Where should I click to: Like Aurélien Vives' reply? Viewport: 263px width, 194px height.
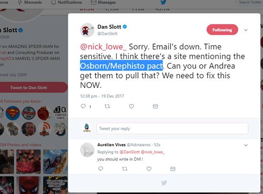(149, 169)
